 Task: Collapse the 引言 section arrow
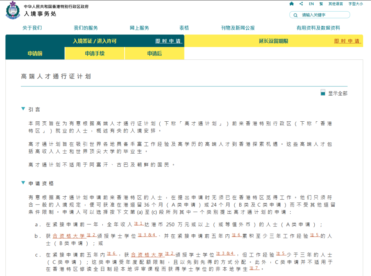tap(23, 109)
